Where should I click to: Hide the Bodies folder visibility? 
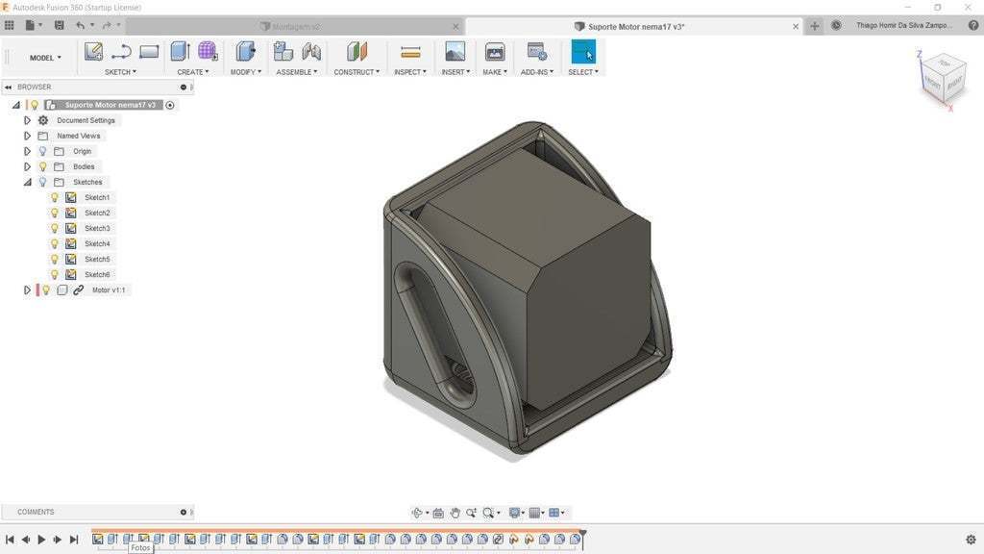point(42,166)
